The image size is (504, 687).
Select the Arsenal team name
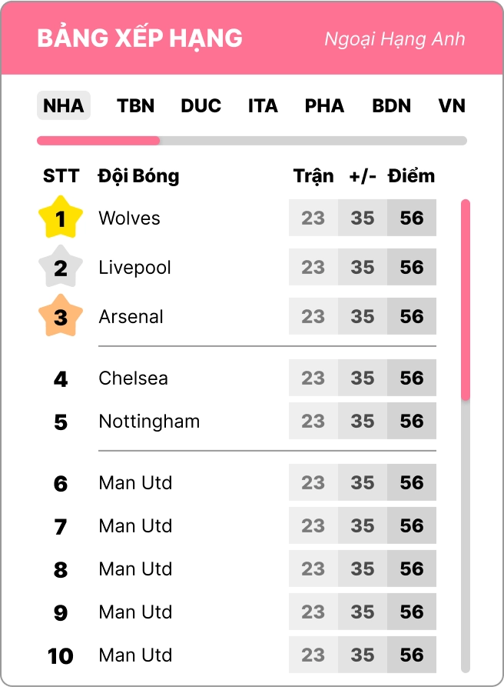131,317
